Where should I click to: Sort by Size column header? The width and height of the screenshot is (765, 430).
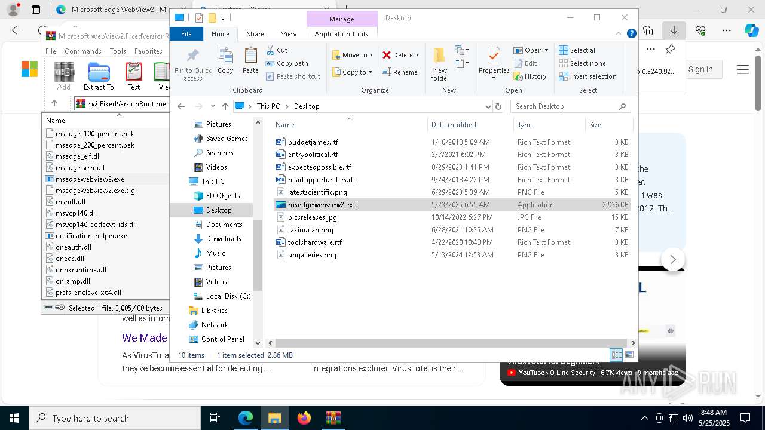pos(608,125)
